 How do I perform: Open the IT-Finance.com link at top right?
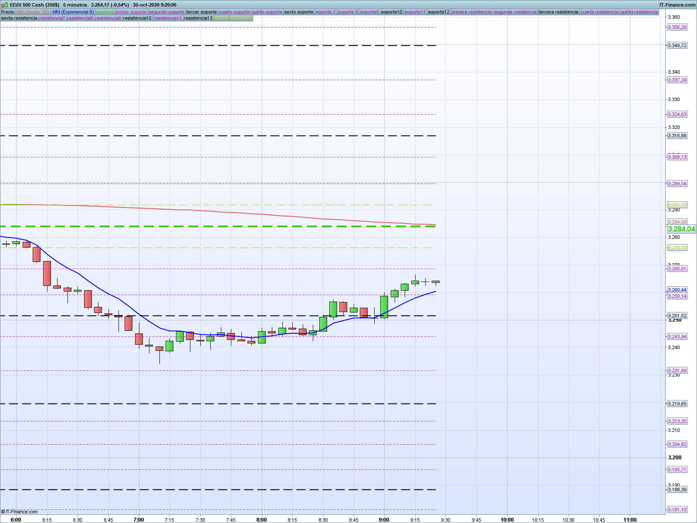[677, 5]
